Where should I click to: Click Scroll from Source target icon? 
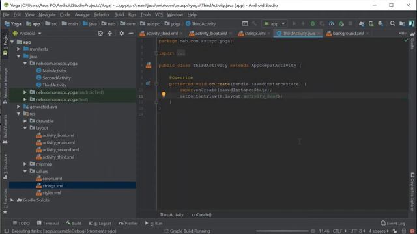(100, 33)
